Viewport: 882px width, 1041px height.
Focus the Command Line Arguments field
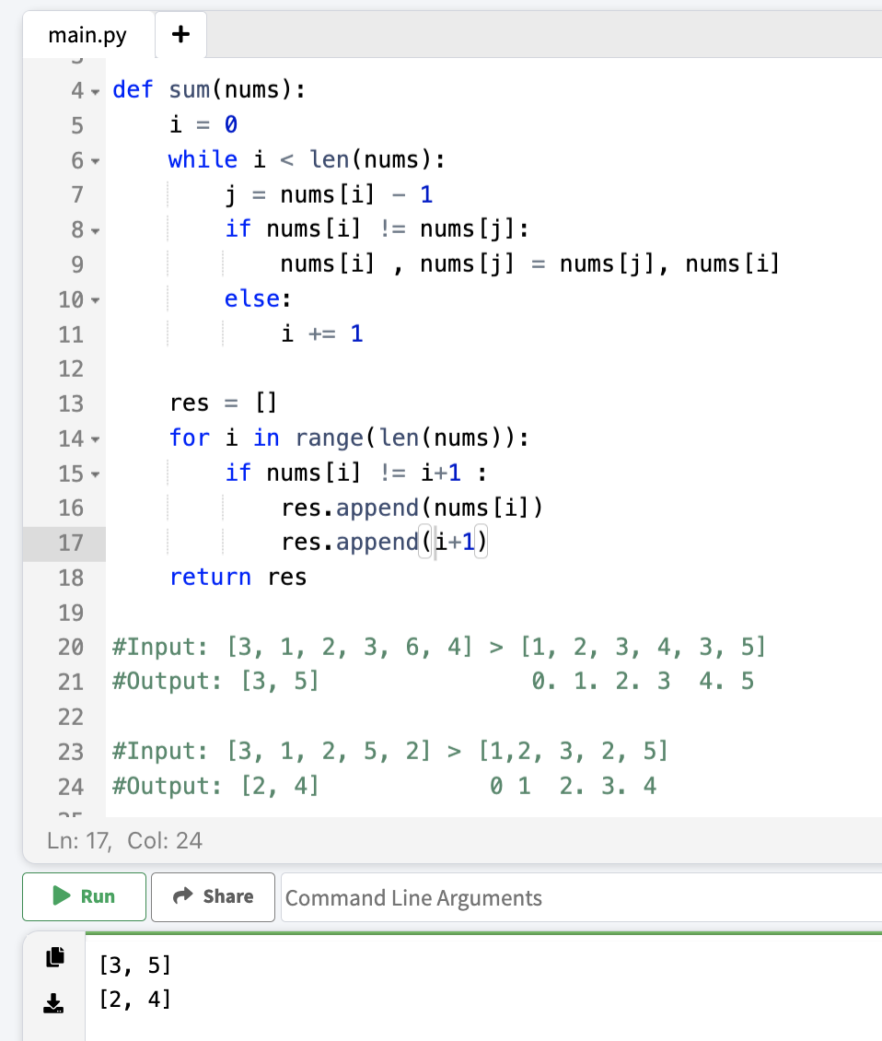(x=580, y=897)
